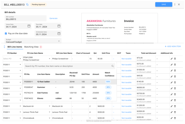This screenshot has width=185, height=124.
Task: Open the three-dot more options menu
Action: coord(175,4)
